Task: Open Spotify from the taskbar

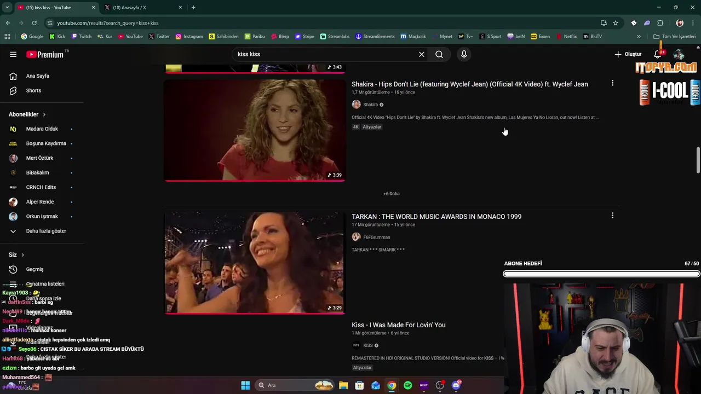Action: coord(407,385)
